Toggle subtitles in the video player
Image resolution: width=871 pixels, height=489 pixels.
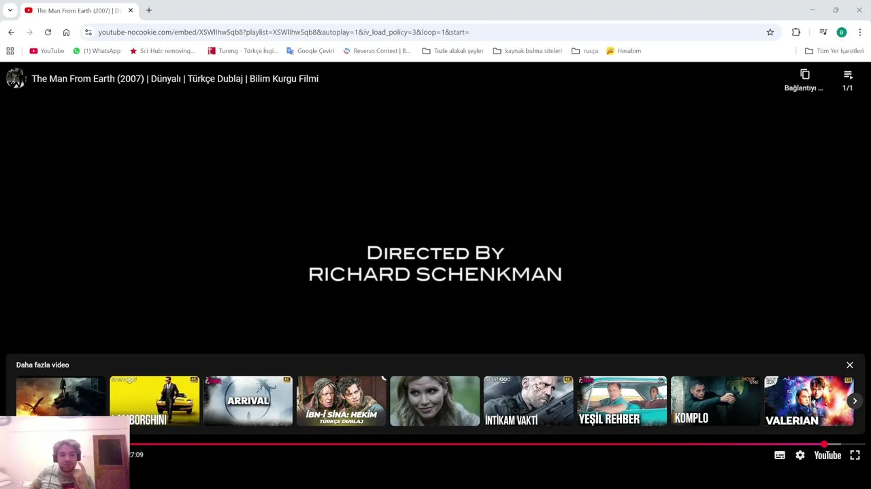coord(780,455)
